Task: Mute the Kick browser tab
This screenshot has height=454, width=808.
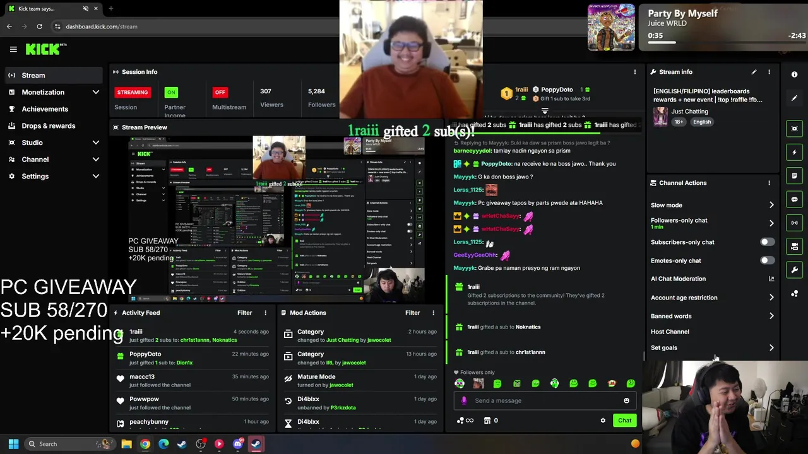Action: (x=85, y=8)
